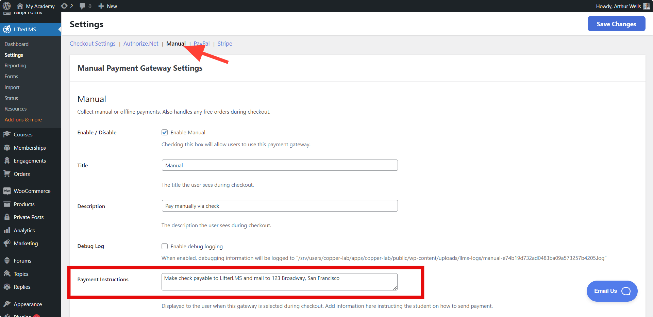
Task: Click the Topics icon in sidebar
Action: pyautogui.click(x=7, y=273)
